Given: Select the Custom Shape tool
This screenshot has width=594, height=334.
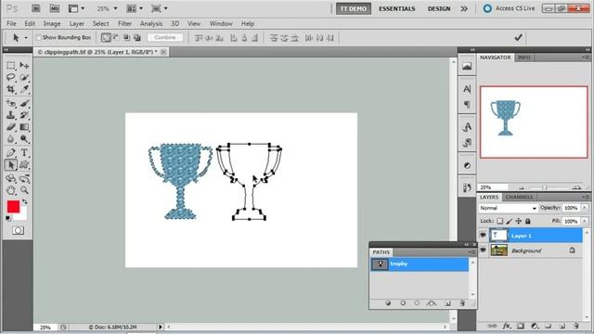Looking at the screenshot, I should click(x=24, y=165).
